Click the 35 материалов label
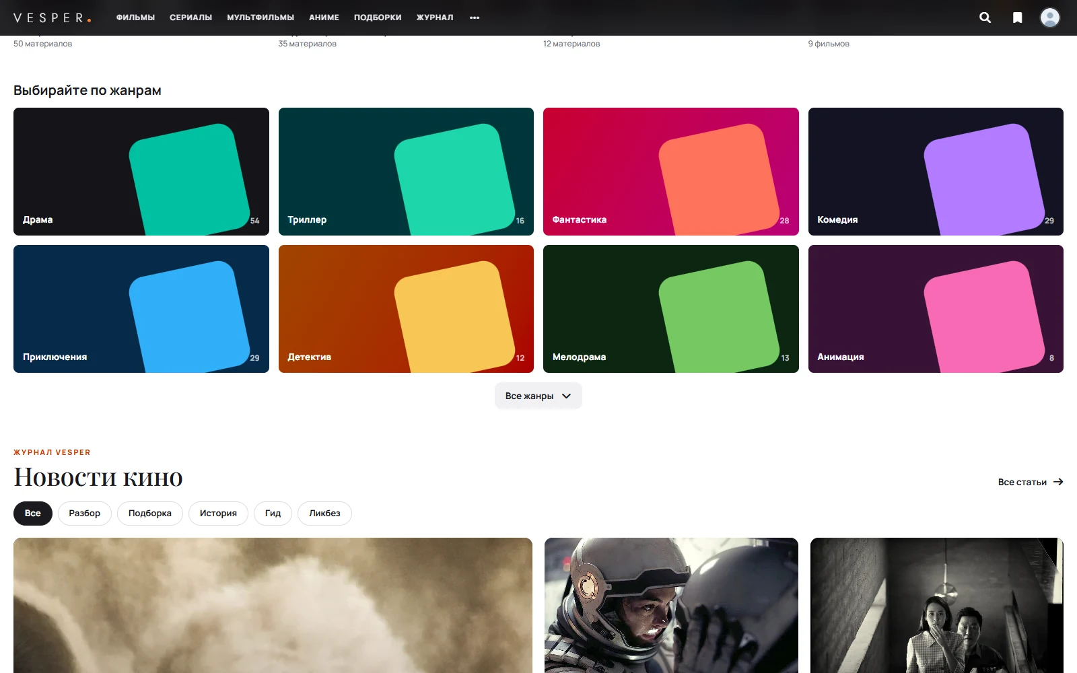Screen dimensions: 1077x673 pos(308,44)
